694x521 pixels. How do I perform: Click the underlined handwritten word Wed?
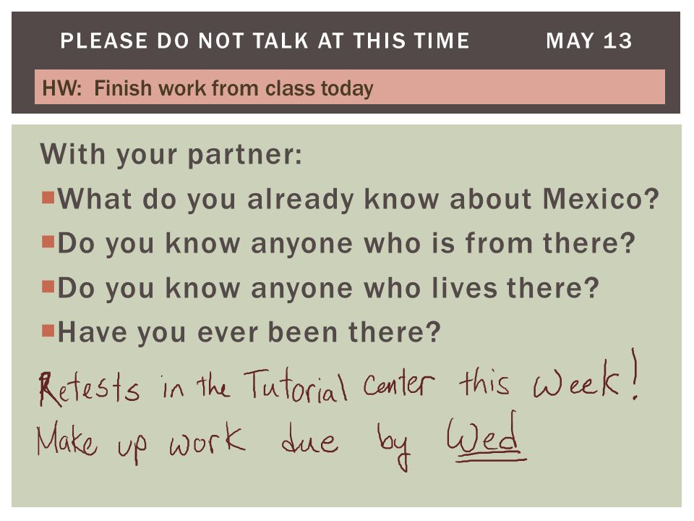(486, 437)
